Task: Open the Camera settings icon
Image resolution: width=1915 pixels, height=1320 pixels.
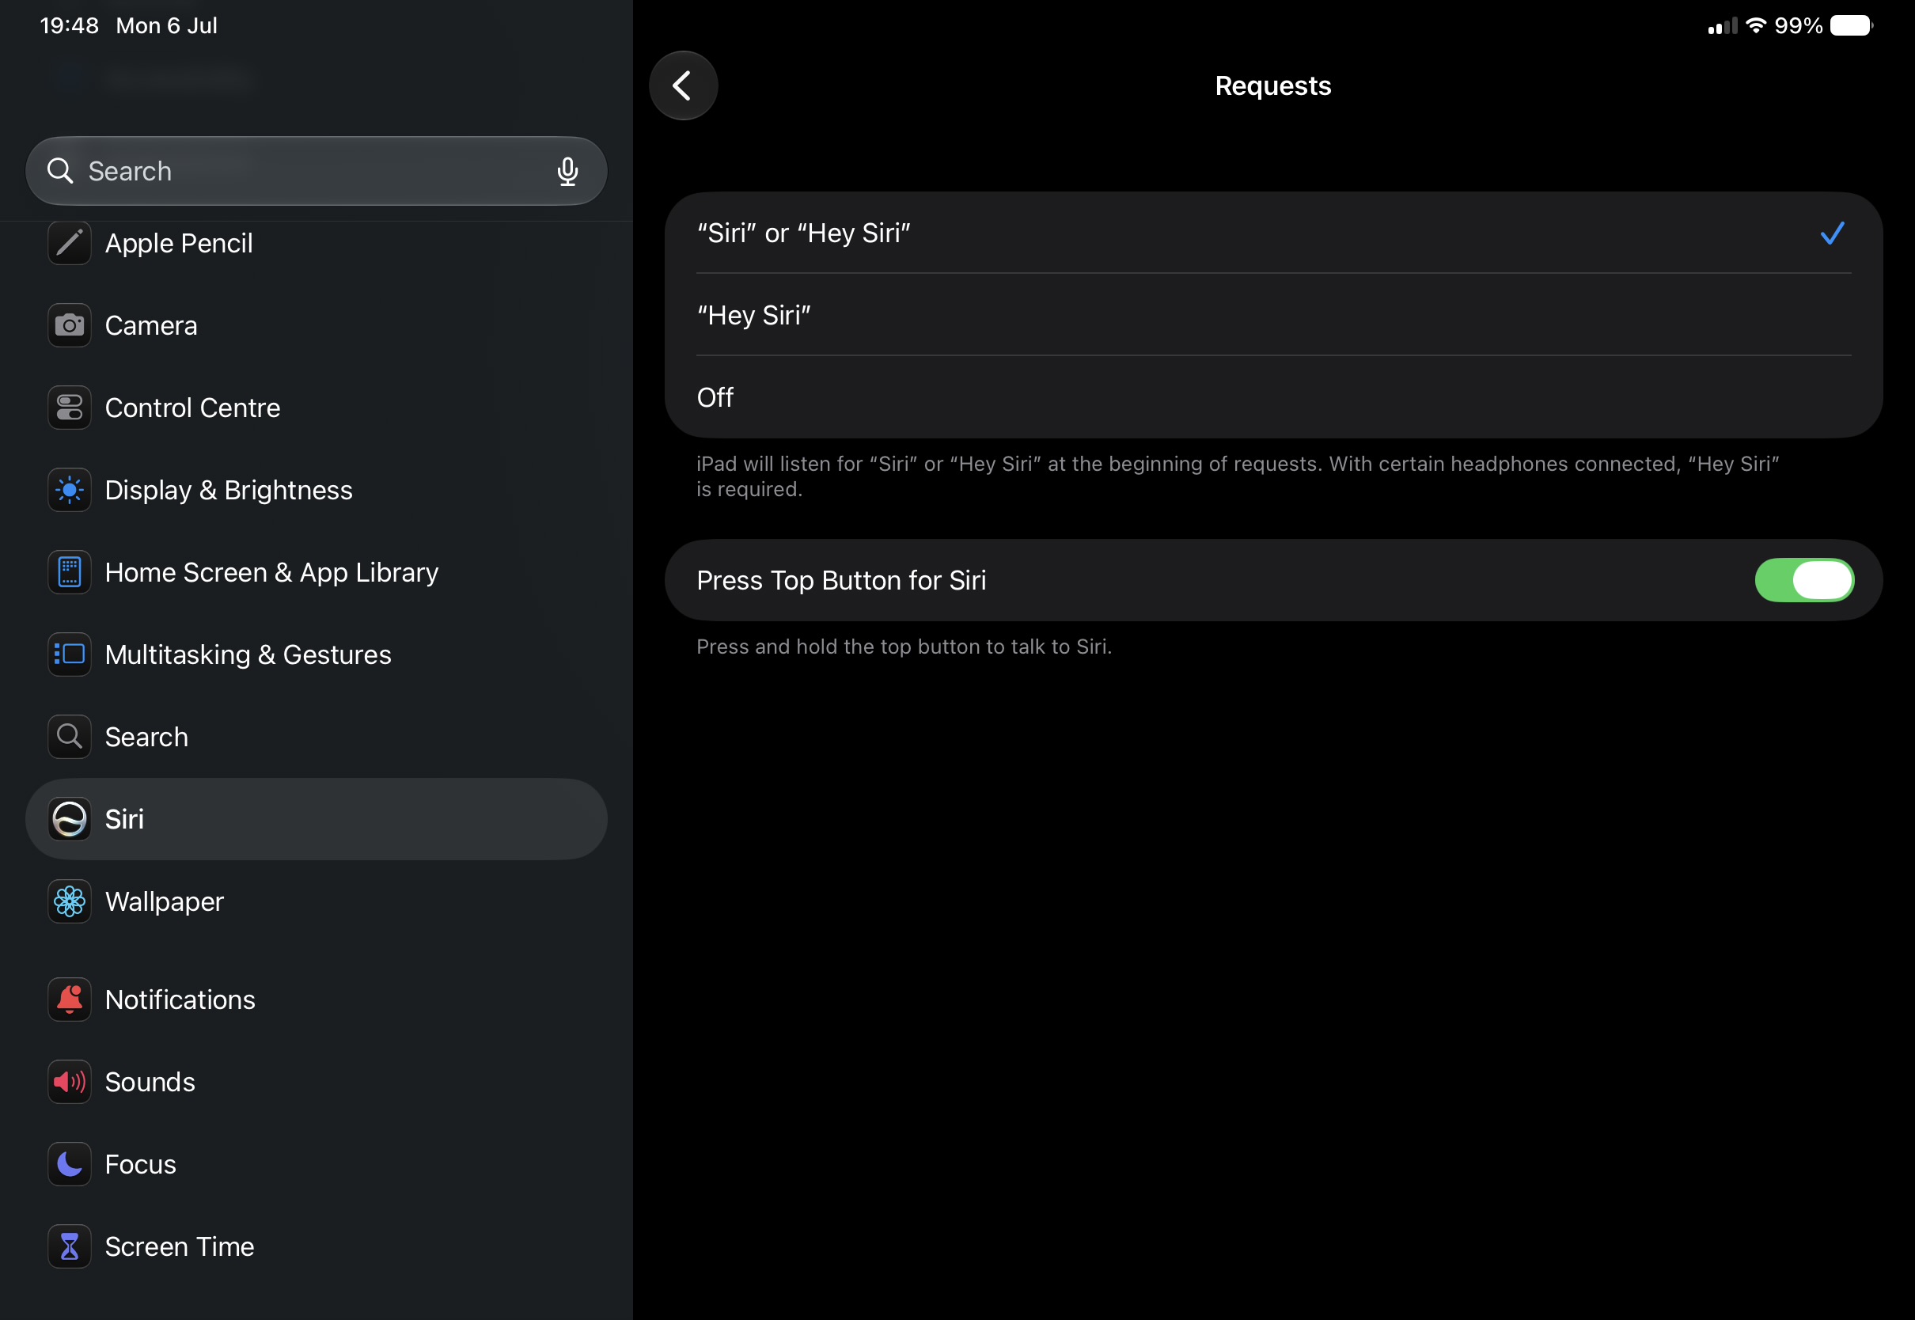Action: 70,326
